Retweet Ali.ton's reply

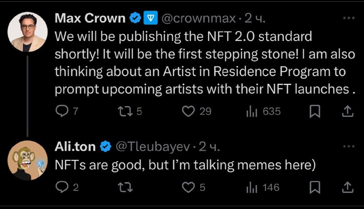126,188
